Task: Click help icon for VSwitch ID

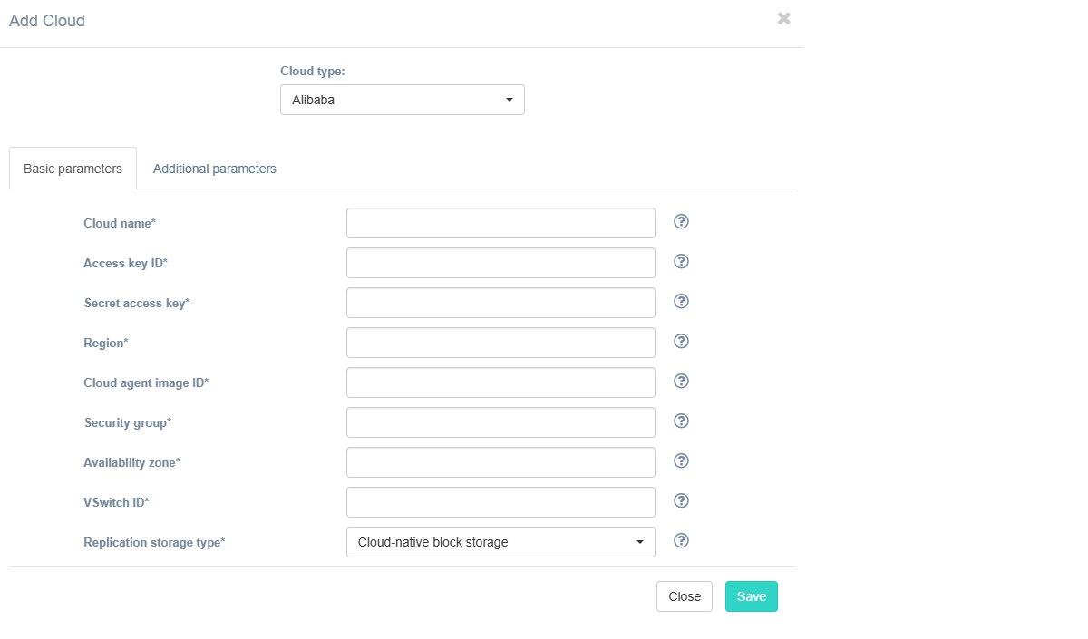Action: click(682, 501)
